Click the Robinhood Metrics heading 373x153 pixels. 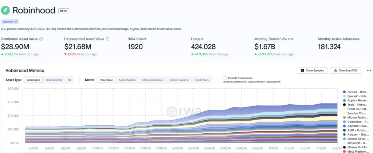click(25, 71)
